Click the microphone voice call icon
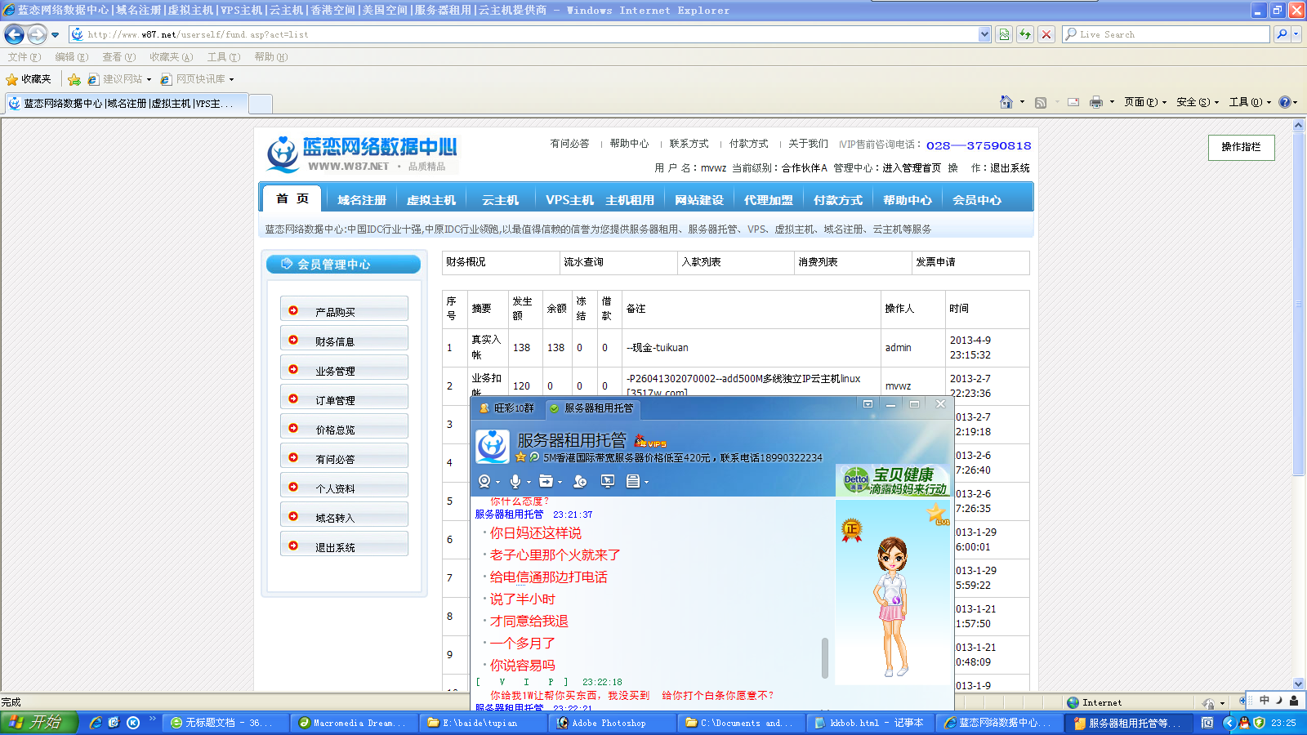Viewport: 1307px width, 735px height. click(x=515, y=482)
